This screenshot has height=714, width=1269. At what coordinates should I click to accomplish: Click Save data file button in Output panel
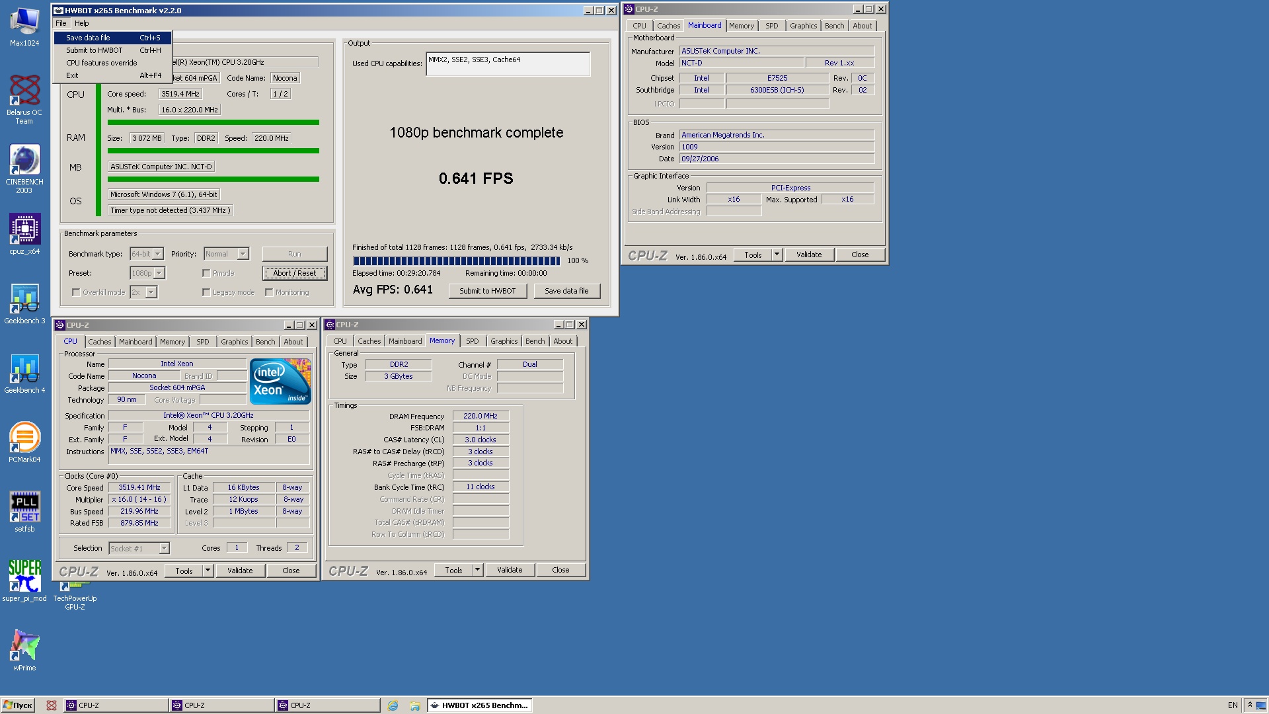[x=566, y=291]
